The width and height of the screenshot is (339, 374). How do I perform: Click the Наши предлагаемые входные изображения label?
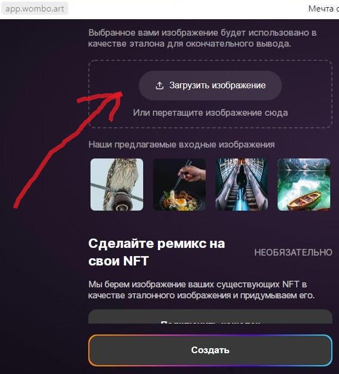182,145
